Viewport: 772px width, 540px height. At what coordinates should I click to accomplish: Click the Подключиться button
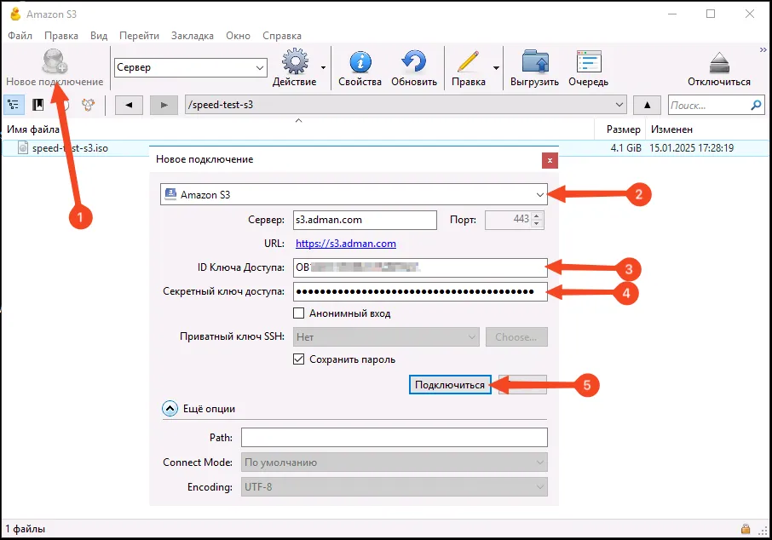click(x=450, y=385)
